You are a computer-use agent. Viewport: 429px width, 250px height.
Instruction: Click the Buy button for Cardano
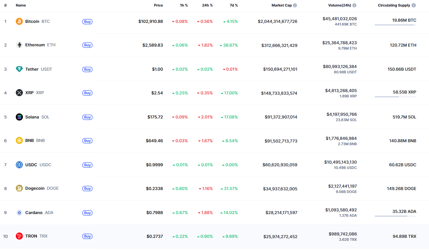click(x=87, y=213)
